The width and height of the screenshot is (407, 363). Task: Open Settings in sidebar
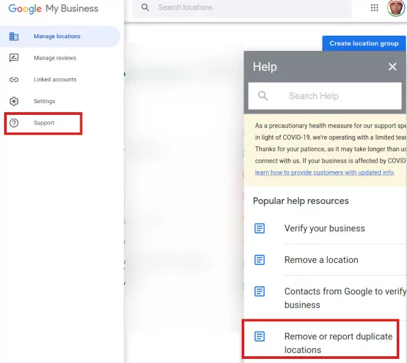[x=44, y=101]
